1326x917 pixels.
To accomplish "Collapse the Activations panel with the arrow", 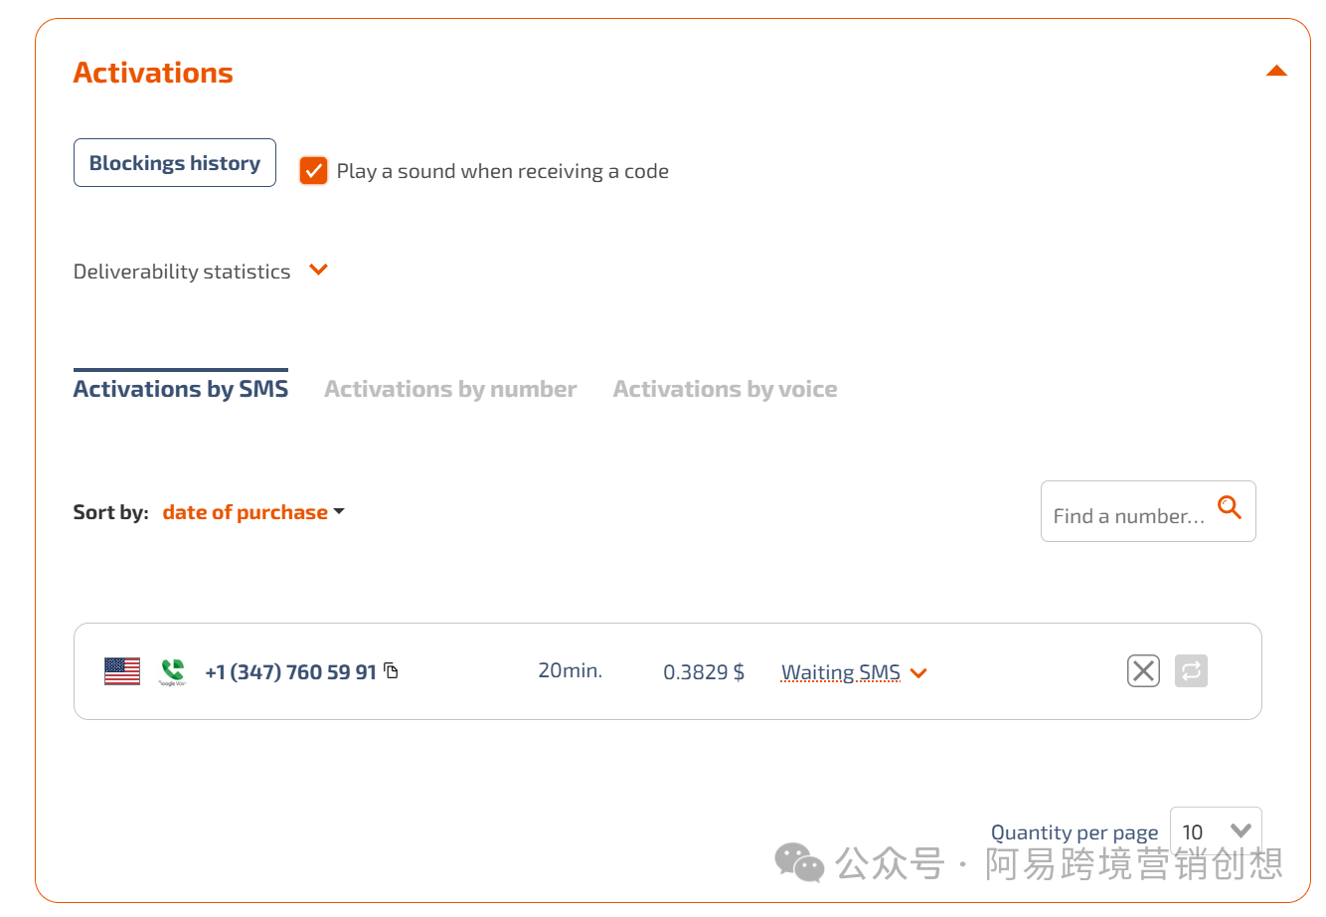I will [1276, 71].
